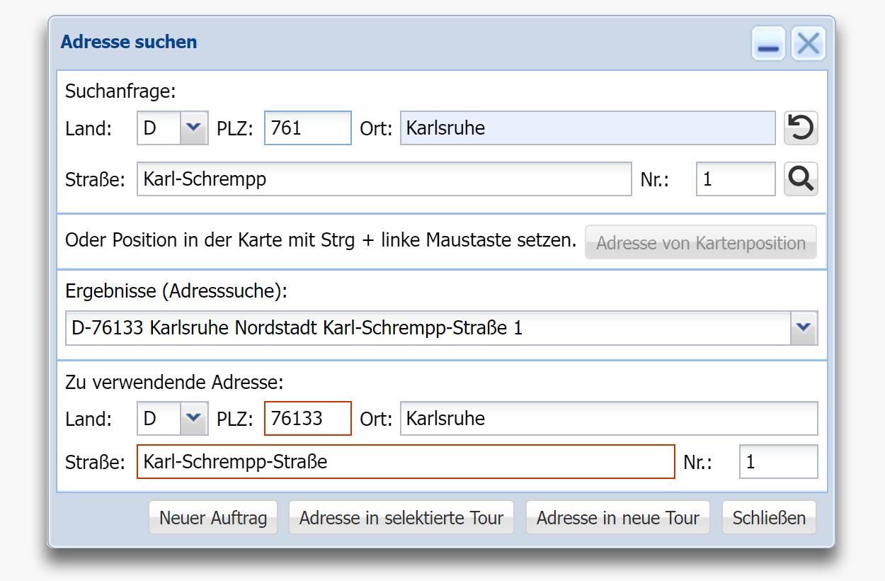Focus the PLZ search field with 761
Viewport: 885px width, 581px height.
(x=308, y=128)
